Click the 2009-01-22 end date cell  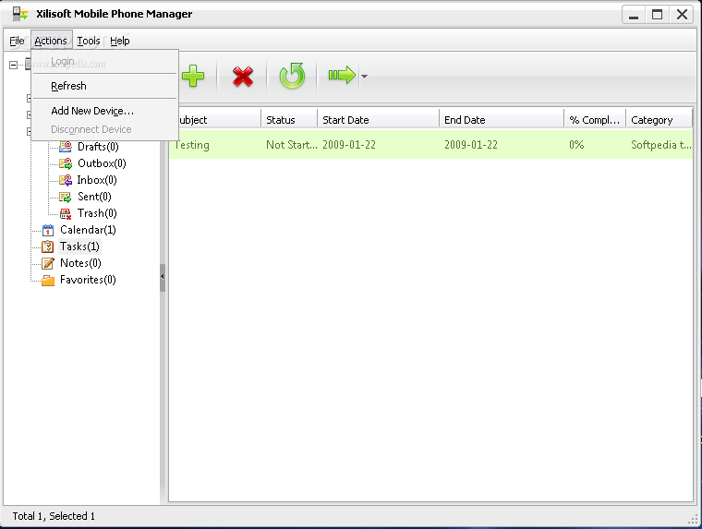471,145
